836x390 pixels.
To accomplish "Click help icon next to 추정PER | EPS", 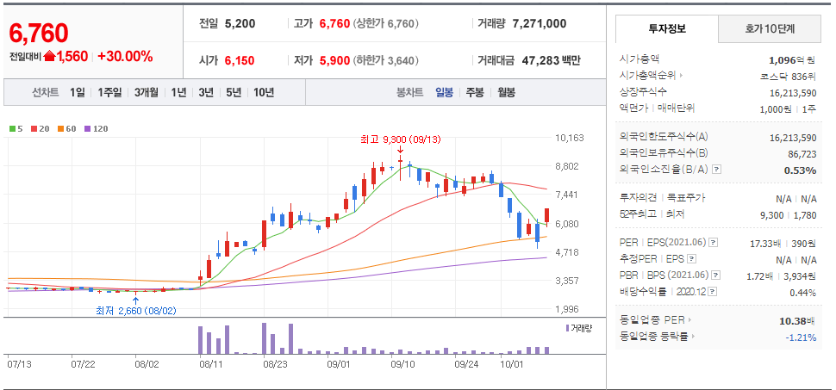I will coord(691,259).
